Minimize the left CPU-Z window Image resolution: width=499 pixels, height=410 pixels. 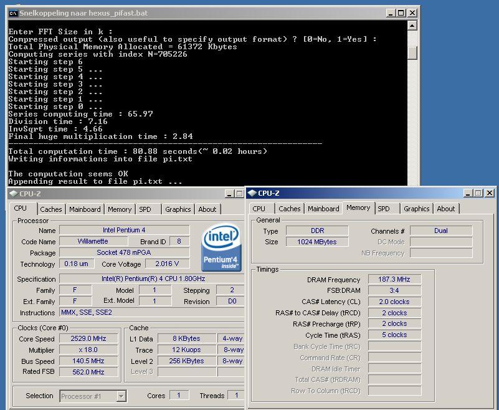[x=229, y=194]
